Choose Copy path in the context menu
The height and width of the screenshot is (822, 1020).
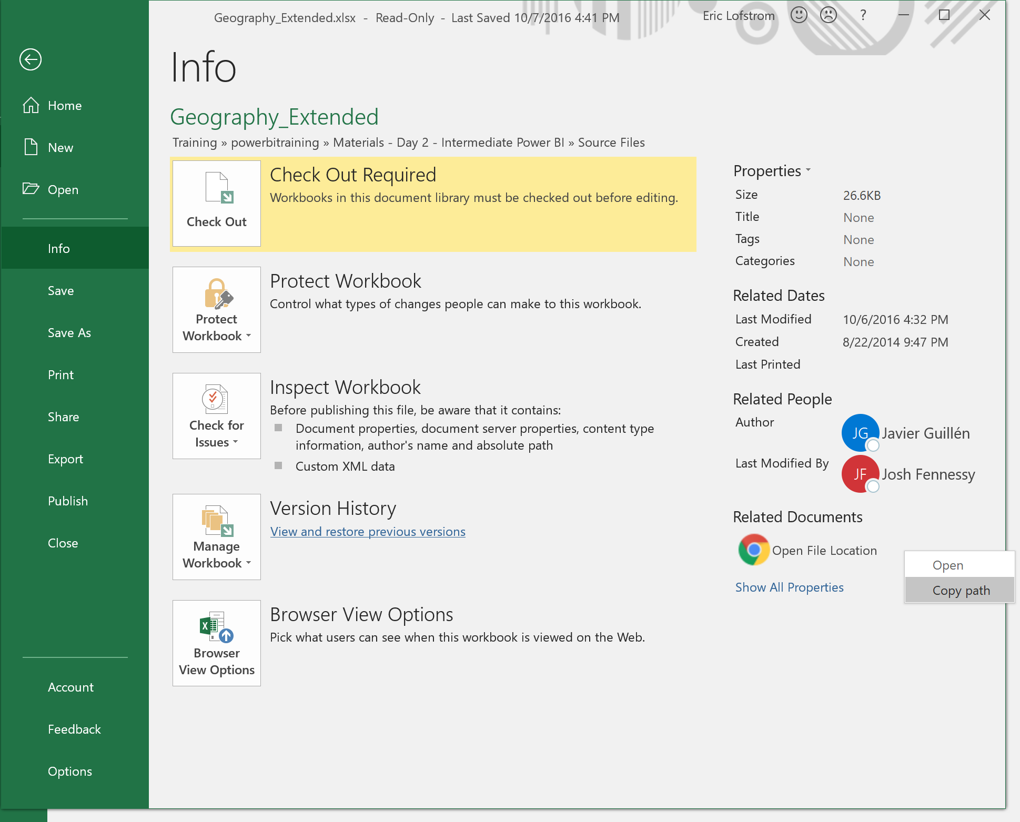point(960,590)
